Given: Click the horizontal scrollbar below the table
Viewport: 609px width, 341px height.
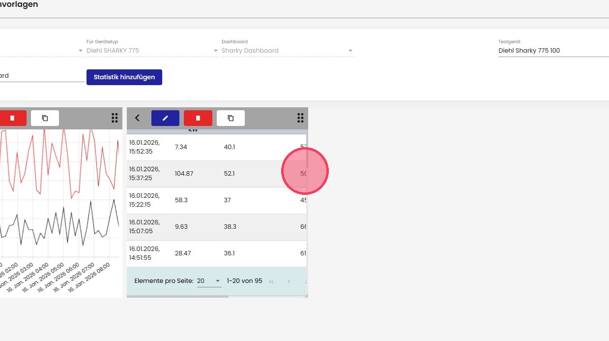Looking at the screenshot, I should pyautogui.click(x=178, y=297).
